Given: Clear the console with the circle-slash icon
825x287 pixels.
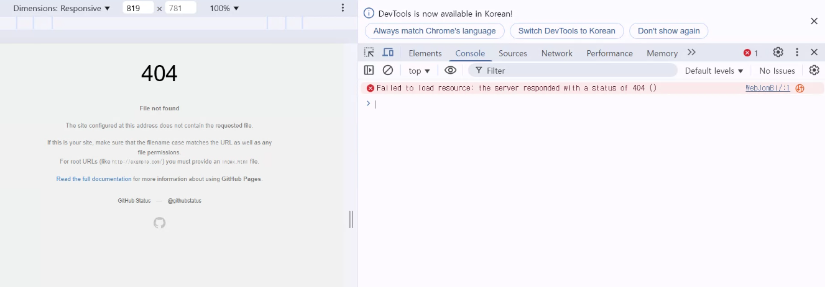Looking at the screenshot, I should click(388, 71).
